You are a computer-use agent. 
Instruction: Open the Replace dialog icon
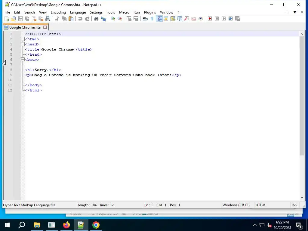coord(103,19)
